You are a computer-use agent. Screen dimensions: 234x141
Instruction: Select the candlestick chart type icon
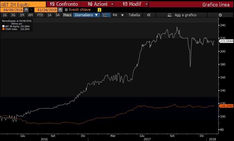click(115, 15)
